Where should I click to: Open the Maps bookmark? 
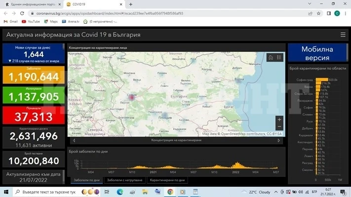pyautogui.click(x=51, y=22)
